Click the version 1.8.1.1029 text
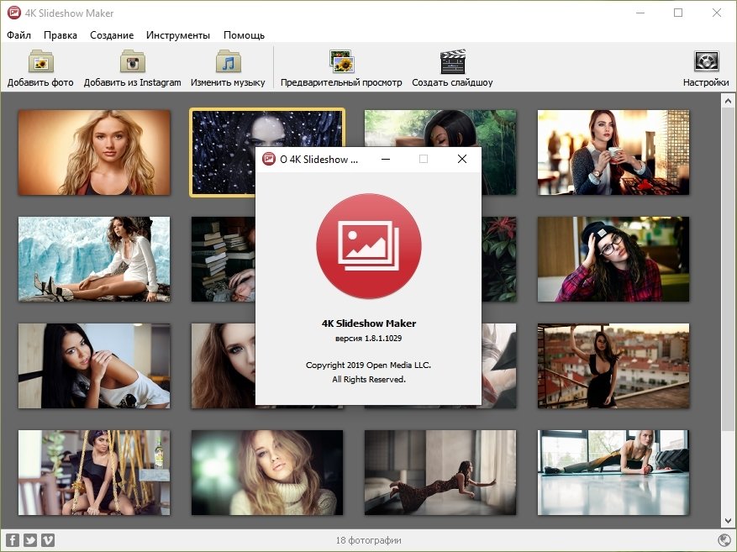 (368, 339)
